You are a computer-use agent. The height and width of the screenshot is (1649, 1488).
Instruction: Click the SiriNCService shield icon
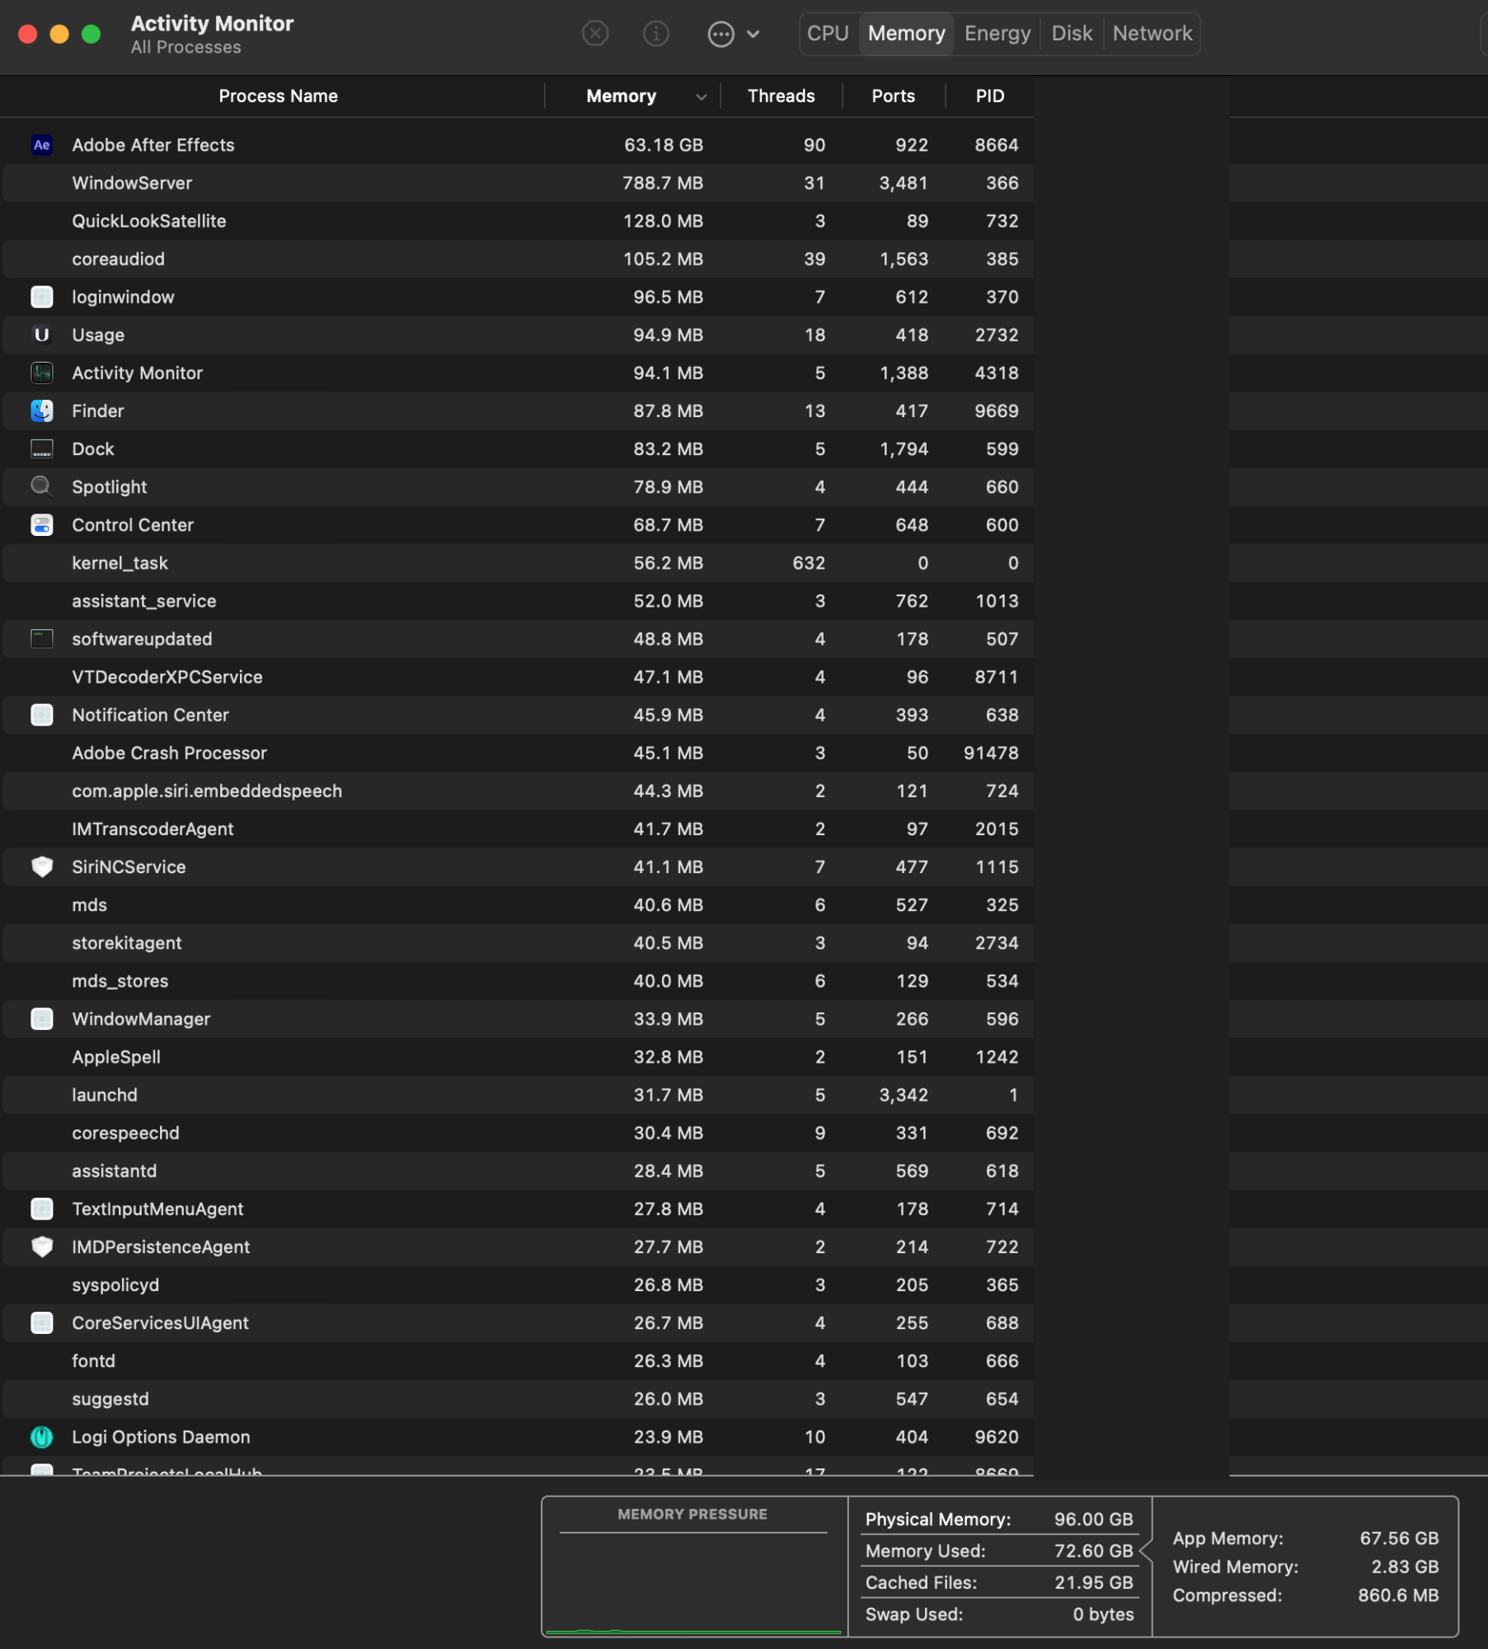(42, 867)
